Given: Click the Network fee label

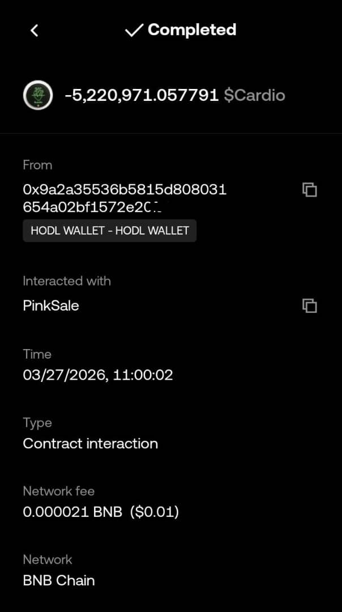Looking at the screenshot, I should (59, 491).
